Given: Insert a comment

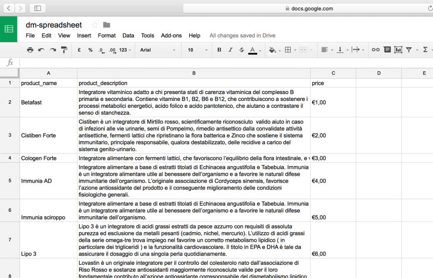Looking at the screenshot, I should 387,50.
